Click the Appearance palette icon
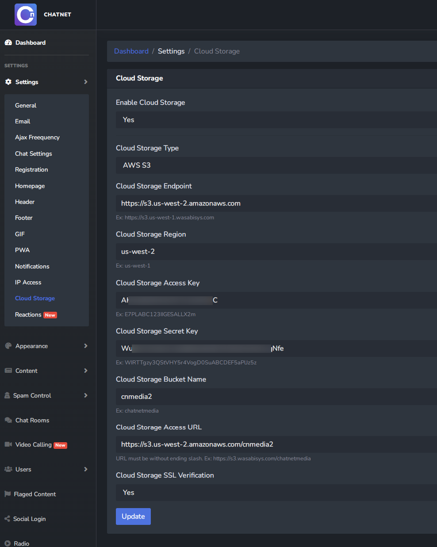This screenshot has width=437, height=547. coord(8,346)
